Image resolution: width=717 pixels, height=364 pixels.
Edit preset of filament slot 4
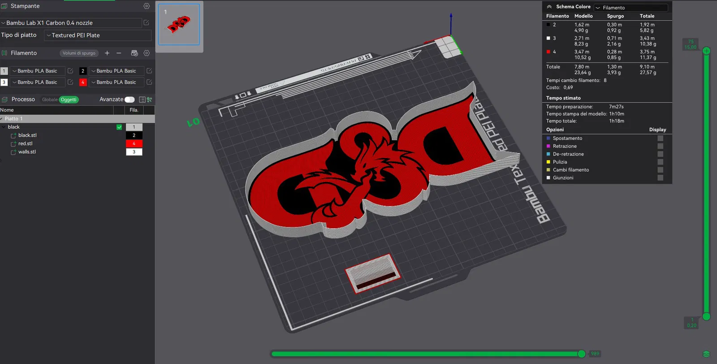pyautogui.click(x=149, y=82)
